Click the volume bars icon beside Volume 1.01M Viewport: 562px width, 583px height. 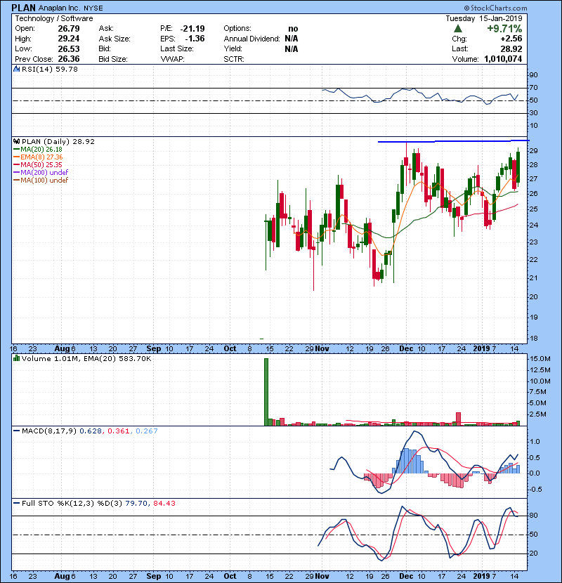click(x=17, y=358)
